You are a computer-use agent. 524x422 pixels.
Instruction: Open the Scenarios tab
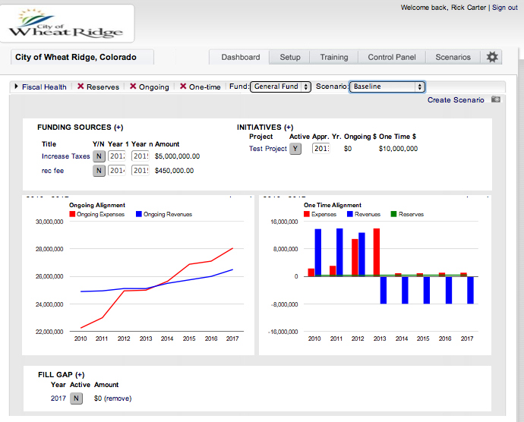point(453,57)
